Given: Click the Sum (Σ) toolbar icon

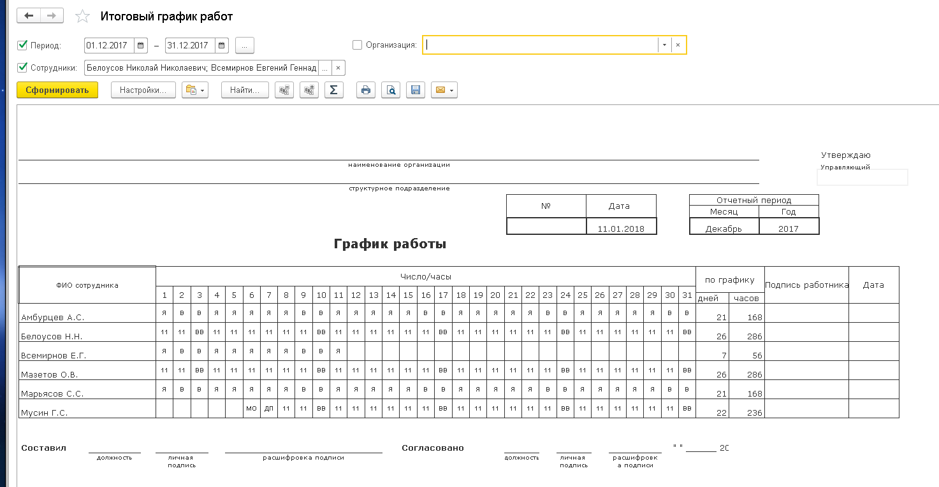Looking at the screenshot, I should [334, 90].
